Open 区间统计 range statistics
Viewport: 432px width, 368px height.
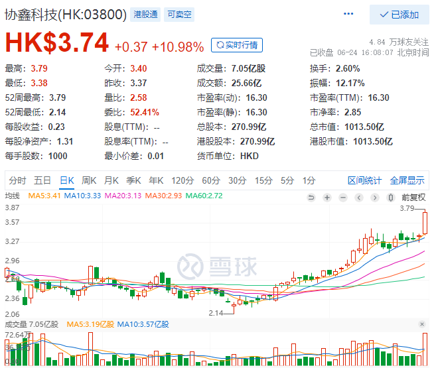(365, 180)
